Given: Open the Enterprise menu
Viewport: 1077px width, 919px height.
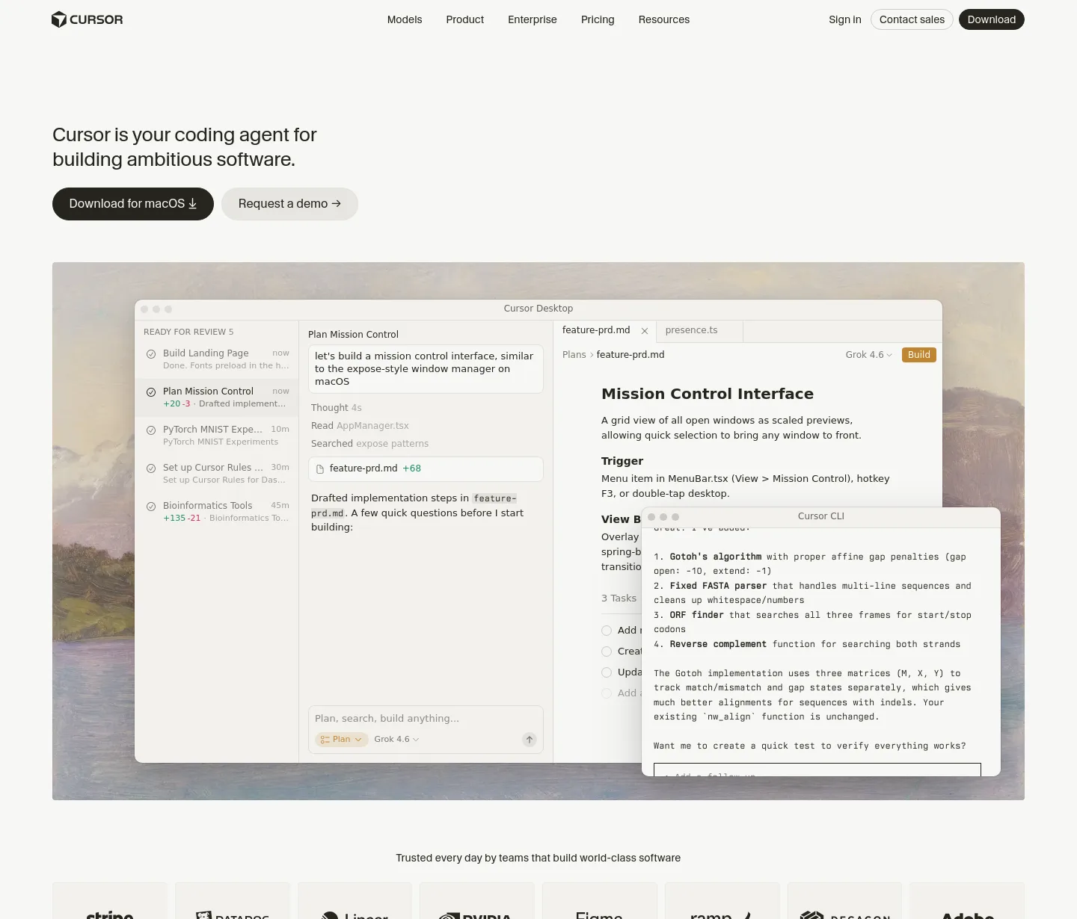Looking at the screenshot, I should [533, 19].
